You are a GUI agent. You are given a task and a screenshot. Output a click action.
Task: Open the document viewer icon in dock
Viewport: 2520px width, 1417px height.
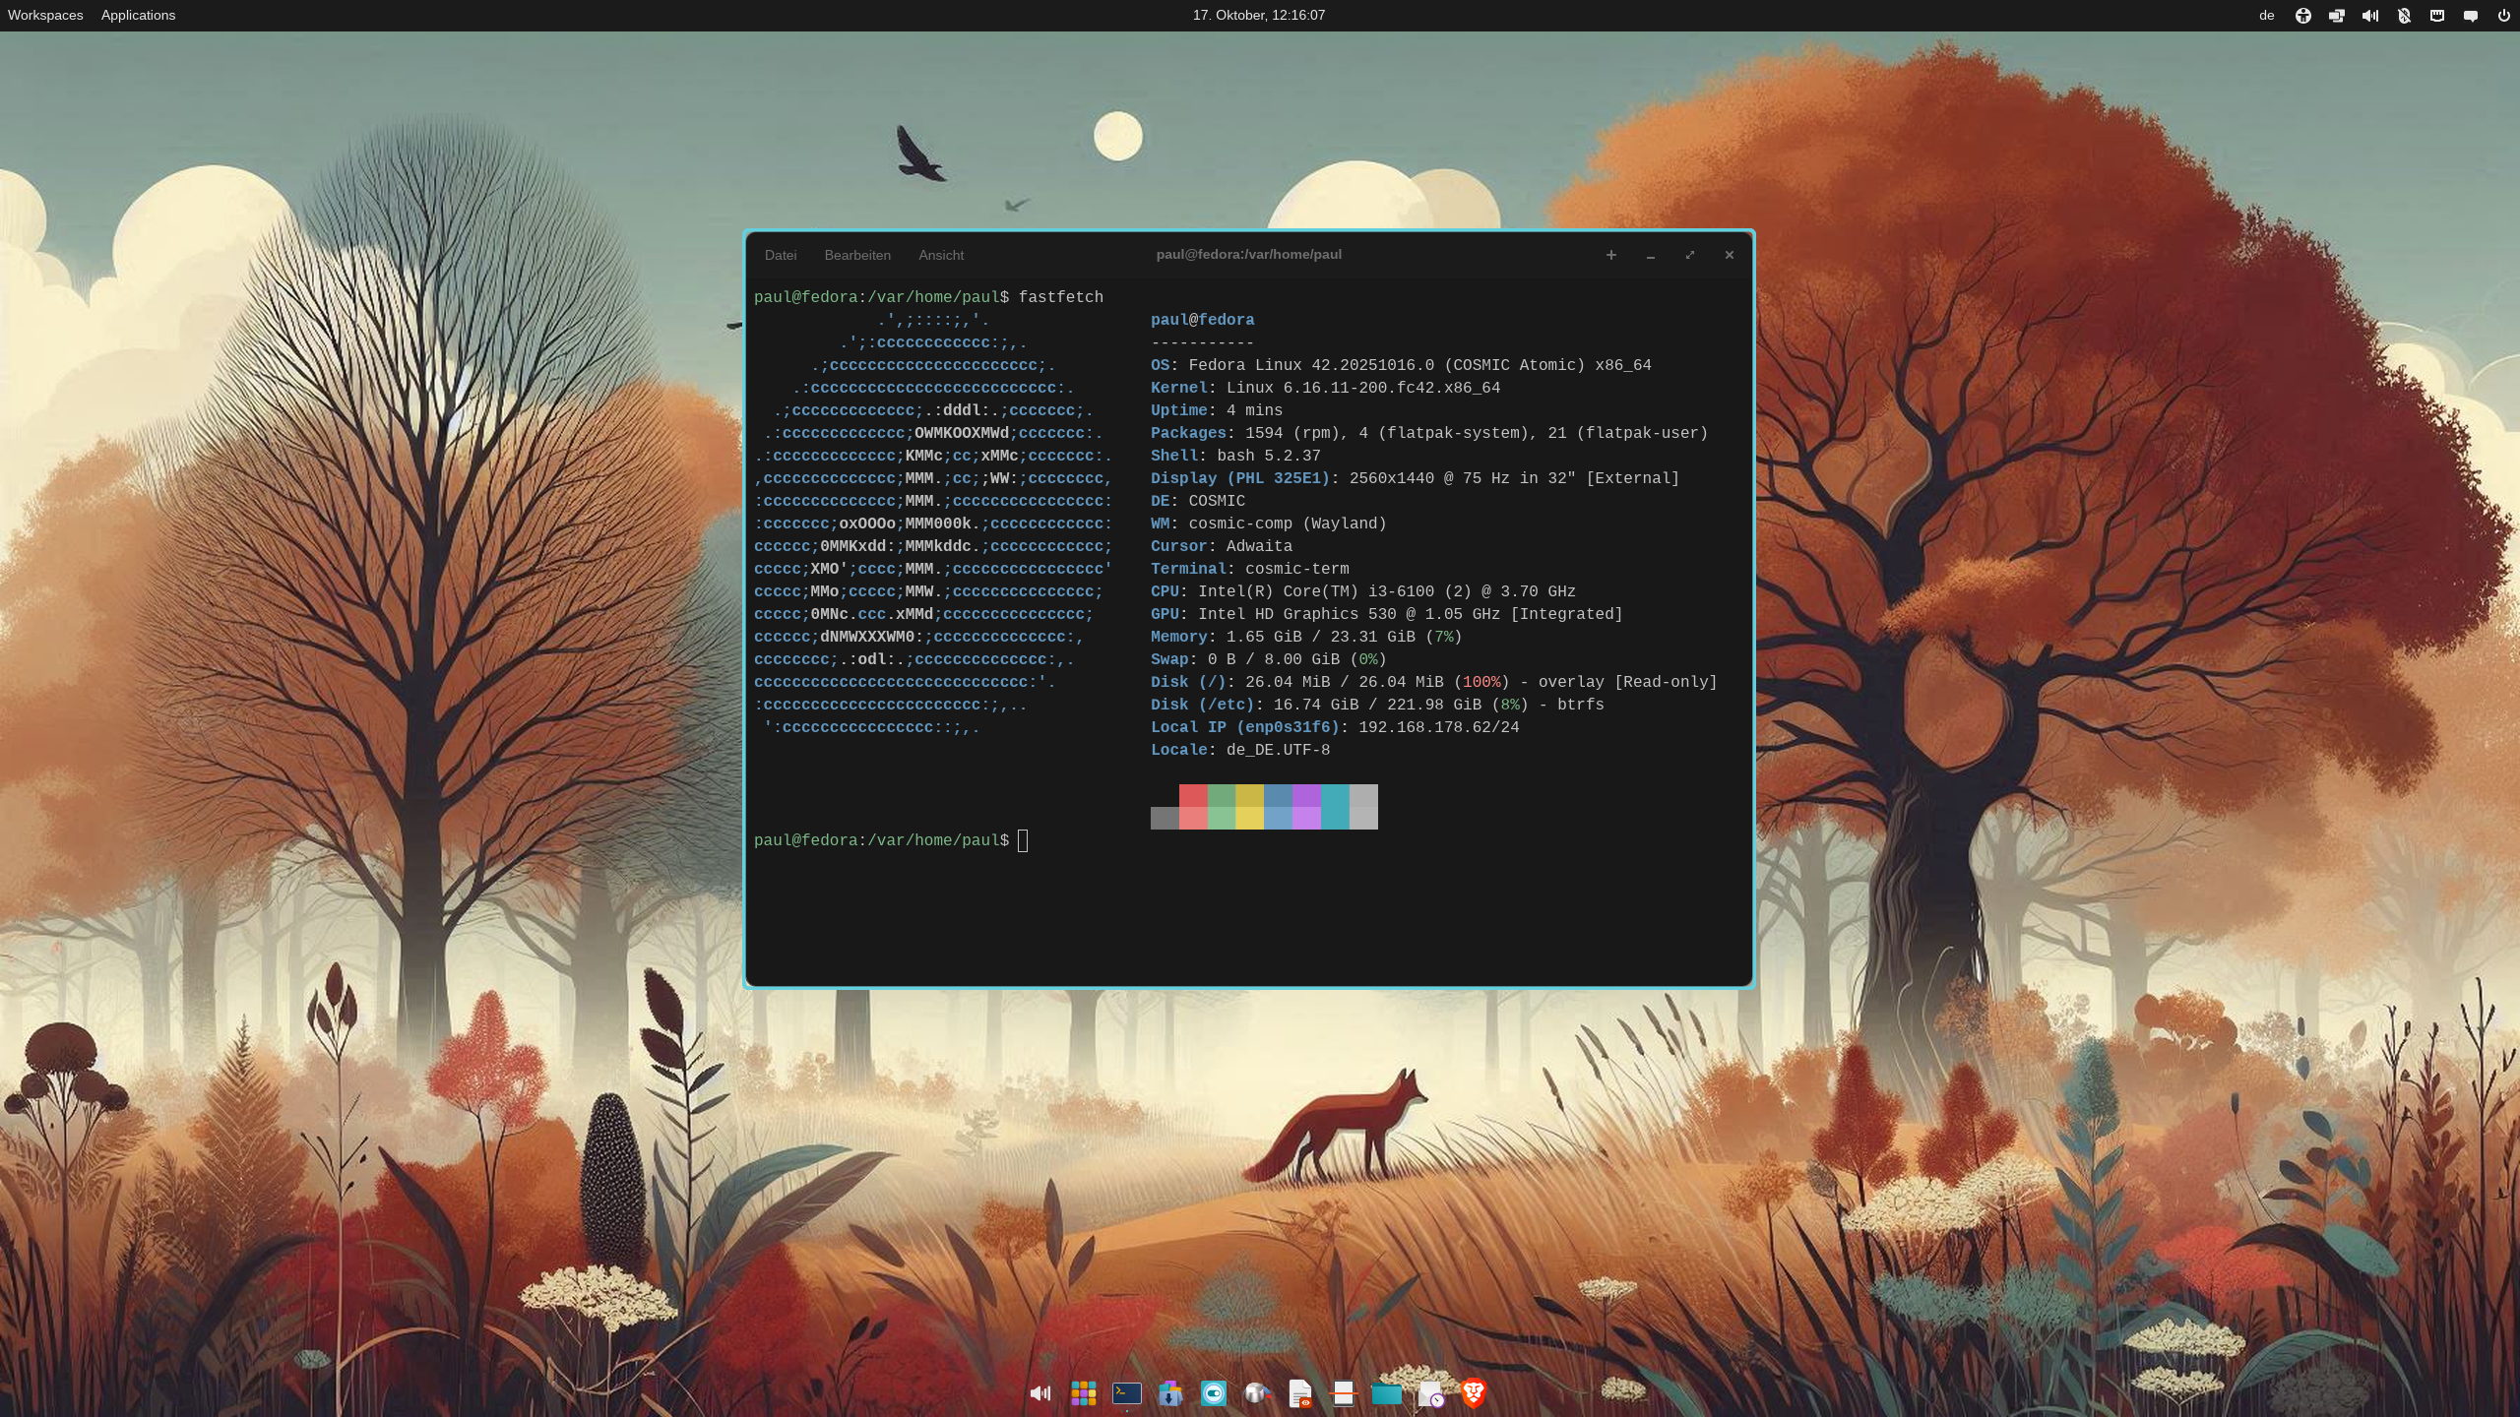point(1300,1393)
